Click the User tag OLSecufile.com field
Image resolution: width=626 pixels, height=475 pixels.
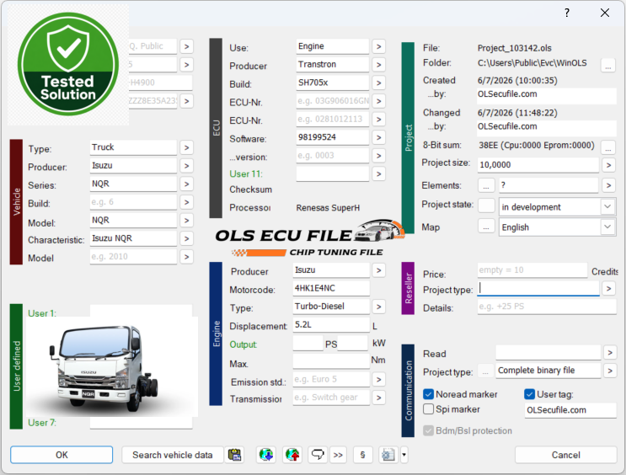[570, 410]
